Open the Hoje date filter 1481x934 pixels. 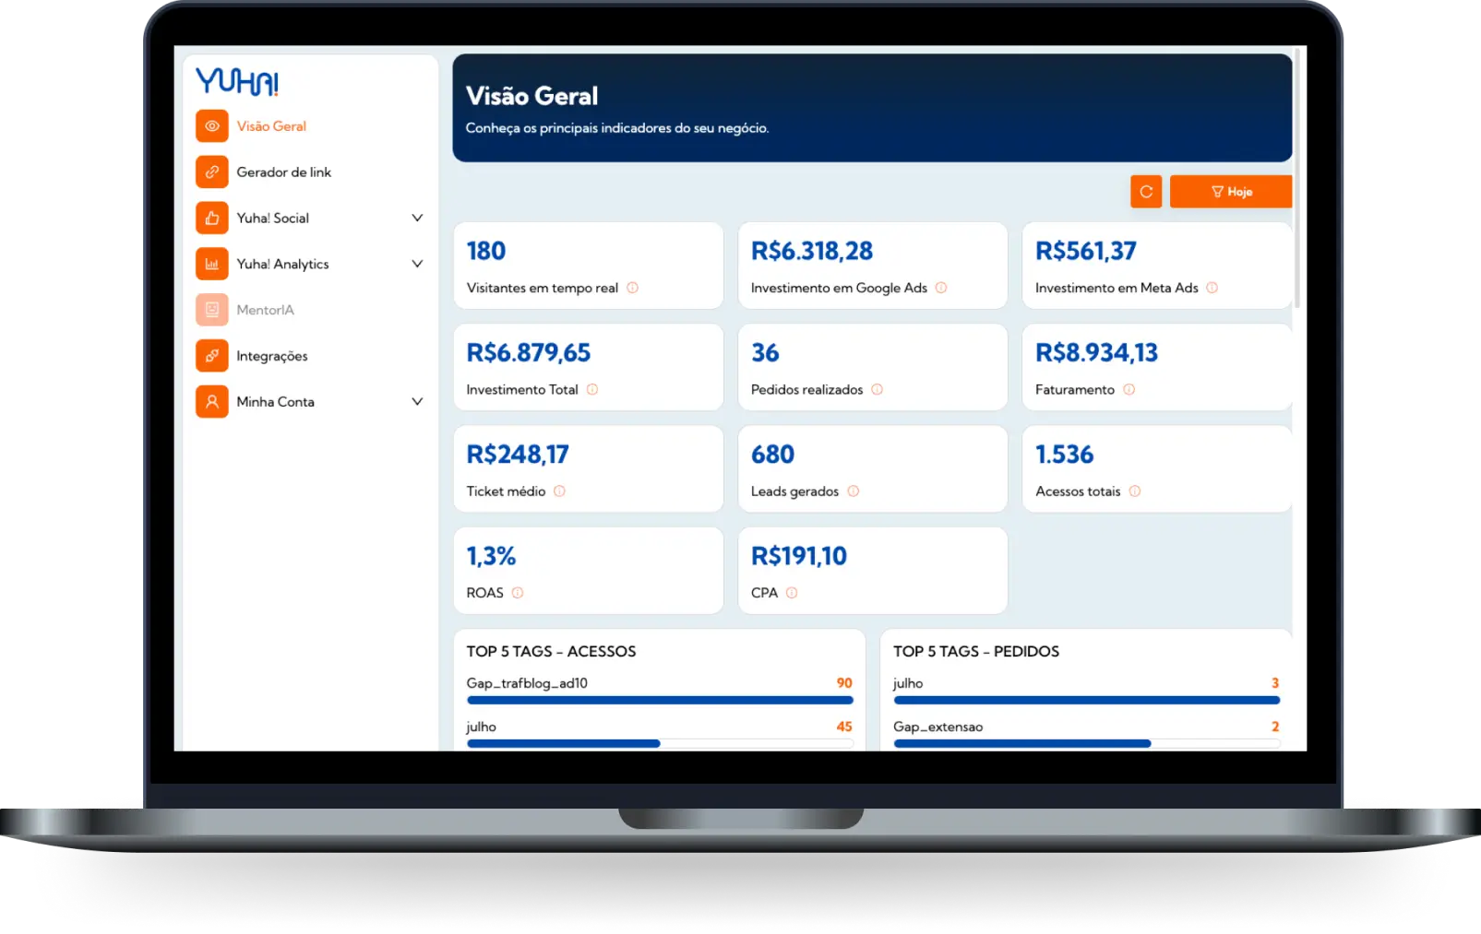tap(1231, 192)
